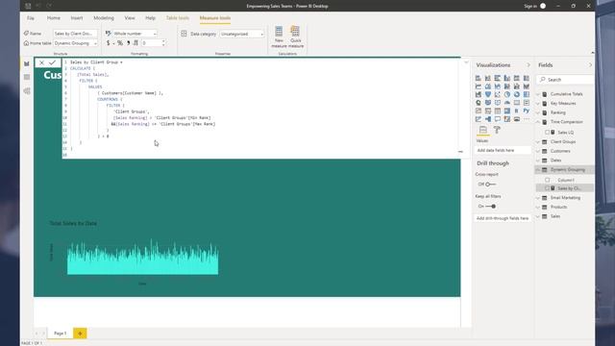Screen dimensions: 615x346
Task: Collapse the Time Comparison table
Action: (538, 122)
